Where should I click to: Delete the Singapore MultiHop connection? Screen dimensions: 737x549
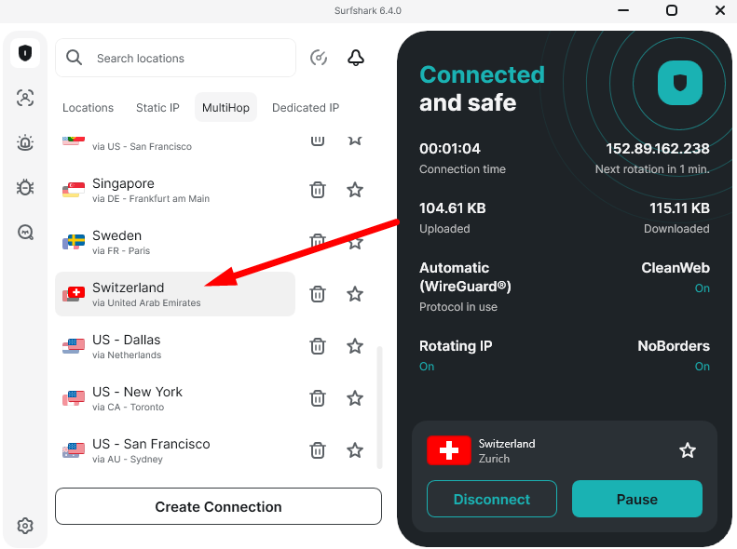318,190
